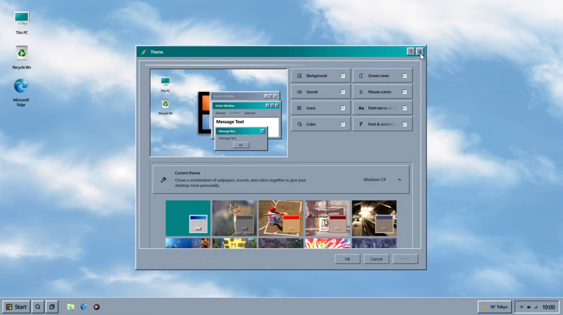Click the Screen saver crescent moon icon
563x315 pixels.
(361, 75)
